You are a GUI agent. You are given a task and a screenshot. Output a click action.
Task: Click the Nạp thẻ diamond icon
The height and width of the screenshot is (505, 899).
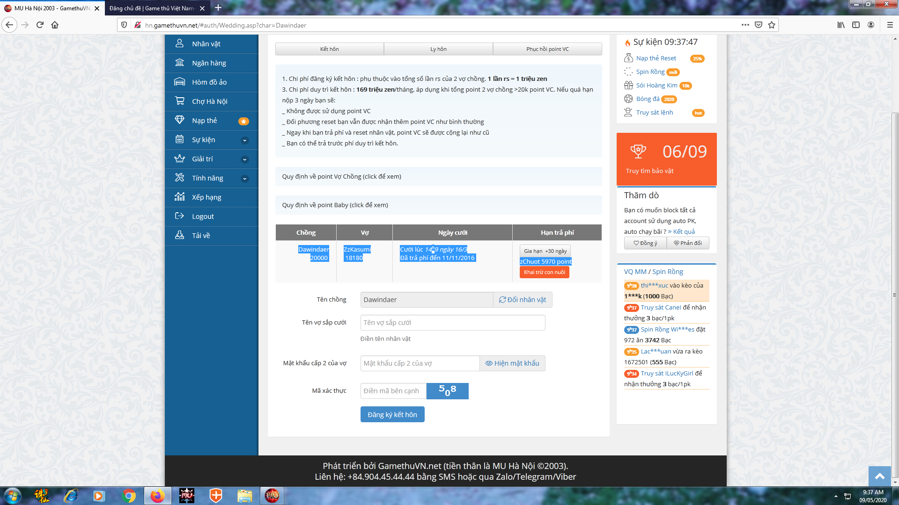point(179,120)
